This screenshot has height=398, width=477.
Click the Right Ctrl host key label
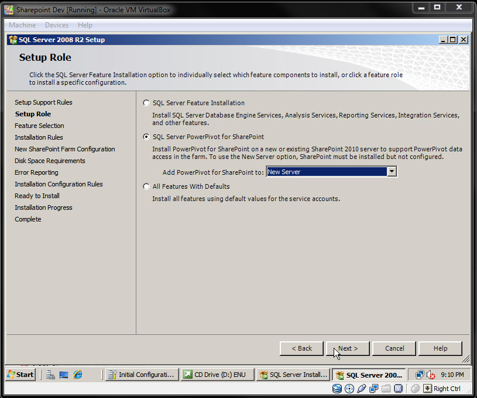point(447,389)
